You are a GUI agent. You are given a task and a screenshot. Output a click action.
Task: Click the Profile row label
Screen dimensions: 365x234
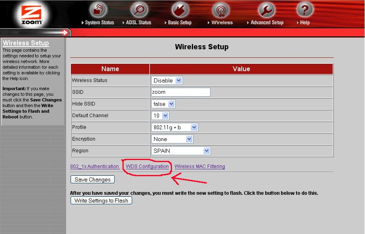pyautogui.click(x=79, y=127)
